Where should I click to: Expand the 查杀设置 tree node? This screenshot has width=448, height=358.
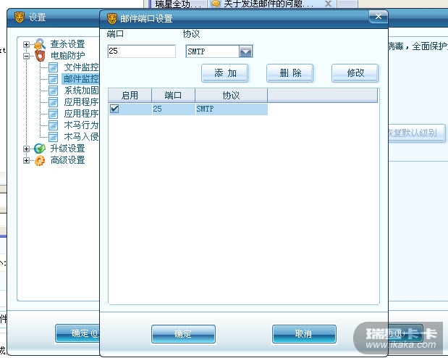(x=26, y=44)
